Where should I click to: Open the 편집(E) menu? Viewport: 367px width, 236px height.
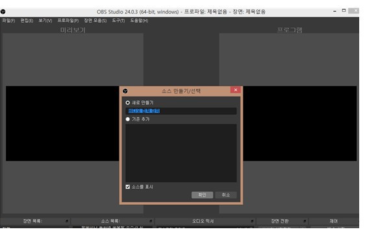[27, 21]
